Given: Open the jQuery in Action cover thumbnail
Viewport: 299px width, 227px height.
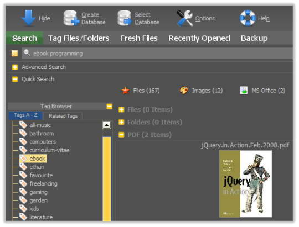Looking at the screenshot, I should (245, 184).
